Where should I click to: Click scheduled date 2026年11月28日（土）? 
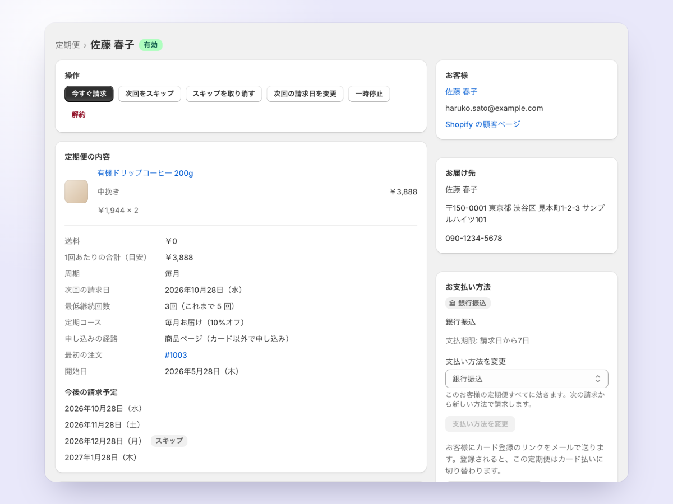pos(103,425)
